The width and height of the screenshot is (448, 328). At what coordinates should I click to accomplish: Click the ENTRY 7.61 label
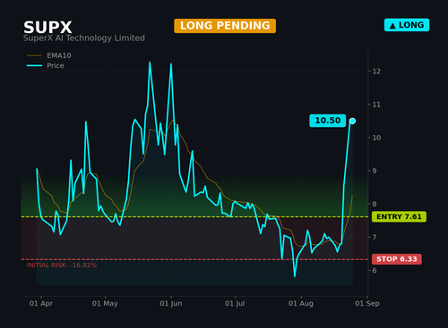pyautogui.click(x=399, y=217)
